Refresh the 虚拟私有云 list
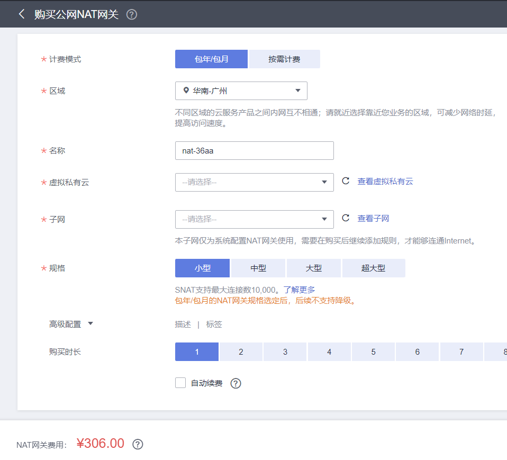 [346, 181]
